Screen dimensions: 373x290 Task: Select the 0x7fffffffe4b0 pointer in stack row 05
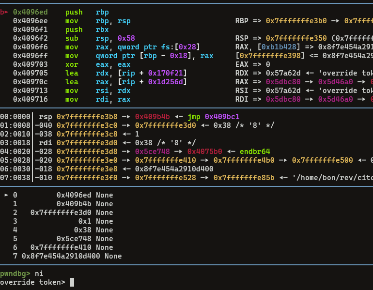coord(244,160)
